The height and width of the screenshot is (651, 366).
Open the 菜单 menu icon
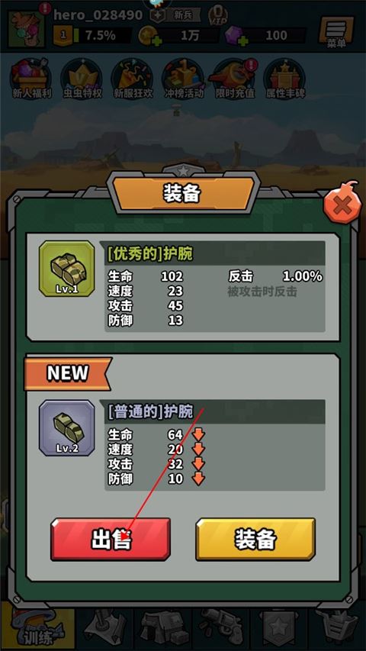tap(336, 32)
